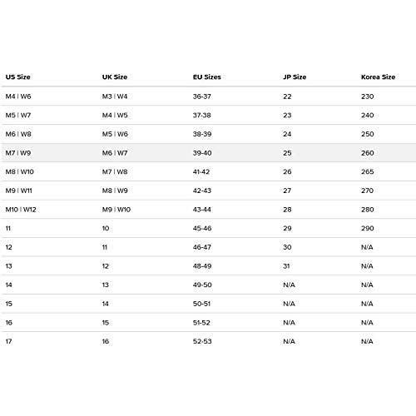Click the M8 | W10 US size cell
Image resolution: width=416 pixels, height=416 pixels.
(20, 171)
